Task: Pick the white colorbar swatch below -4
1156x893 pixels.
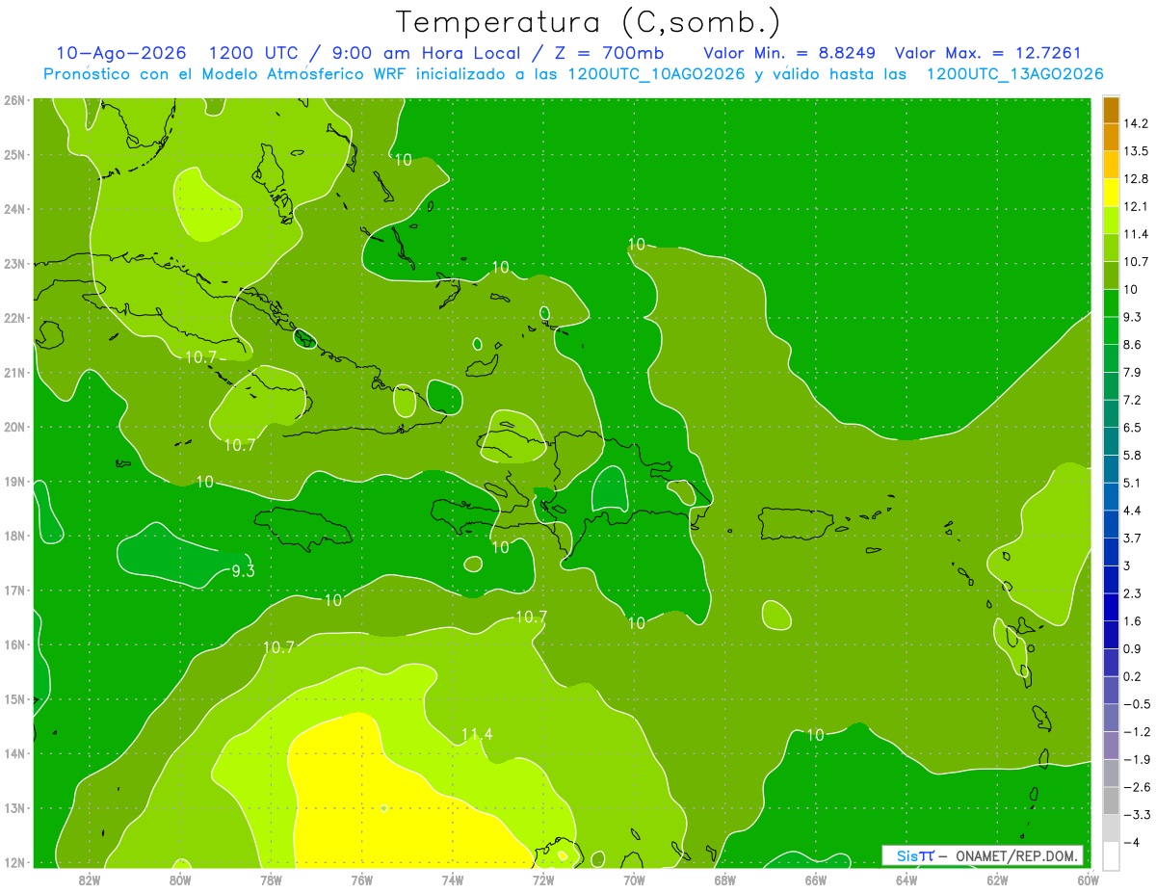Action: tap(1111, 855)
